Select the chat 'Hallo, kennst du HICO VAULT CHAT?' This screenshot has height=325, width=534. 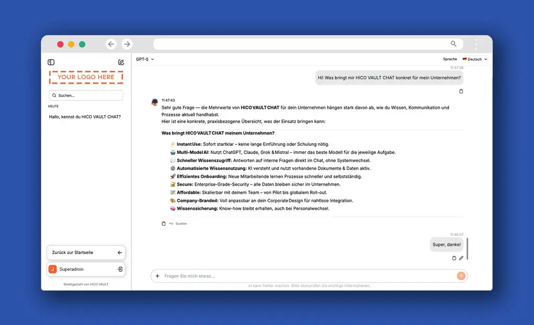click(x=86, y=117)
